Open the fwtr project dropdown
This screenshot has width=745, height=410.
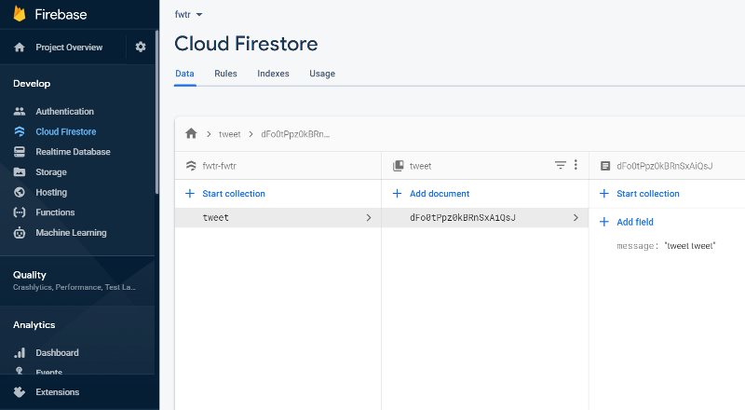tap(189, 14)
